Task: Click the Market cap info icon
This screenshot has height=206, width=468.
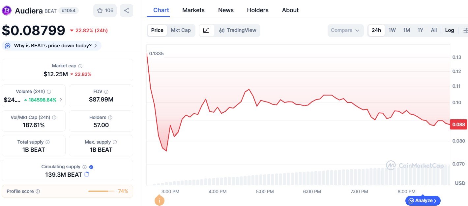Action: click(80, 66)
